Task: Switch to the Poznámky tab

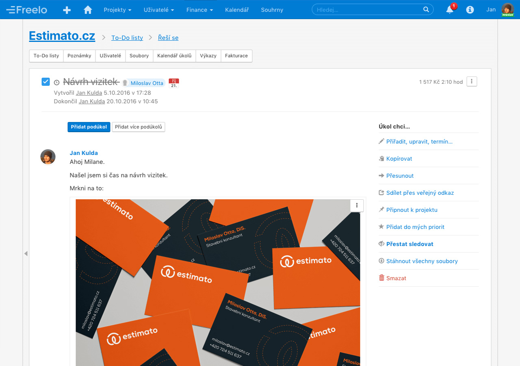Action: tap(79, 56)
